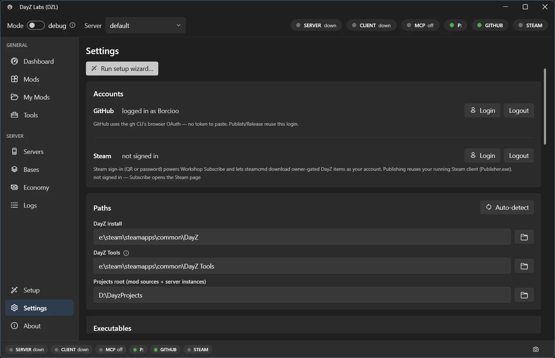The width and height of the screenshot is (555, 358).
Task: Click bottom status bar CLIENT down pill
Action: [72, 349]
